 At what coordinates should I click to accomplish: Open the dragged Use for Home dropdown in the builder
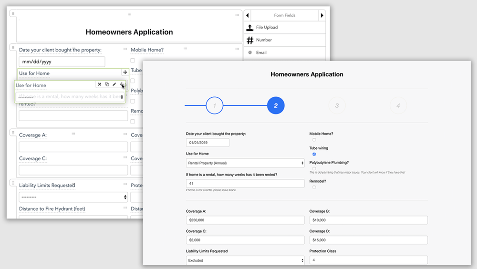pos(70,97)
